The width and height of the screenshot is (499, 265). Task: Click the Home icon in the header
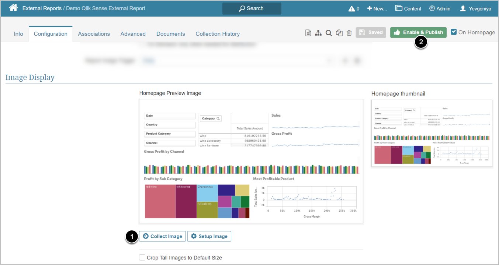click(13, 8)
